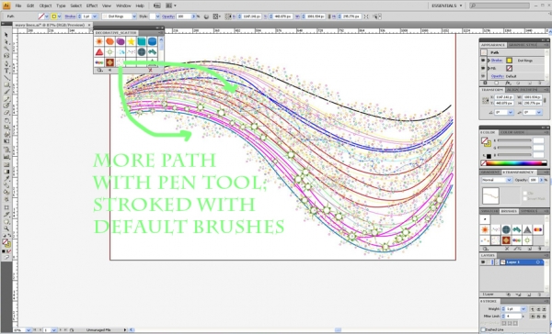Select the Type tool in toolbox
The height and width of the screenshot is (334, 552).
coord(6,71)
